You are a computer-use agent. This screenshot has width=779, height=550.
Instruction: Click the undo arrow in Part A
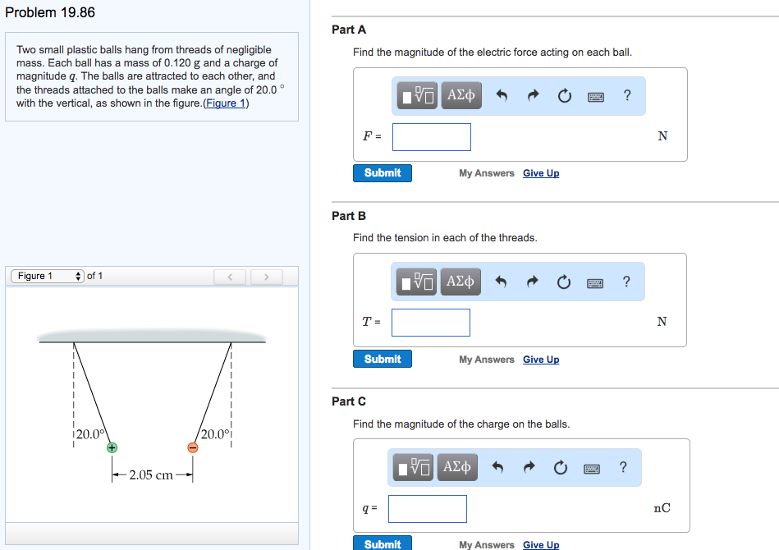coord(502,96)
